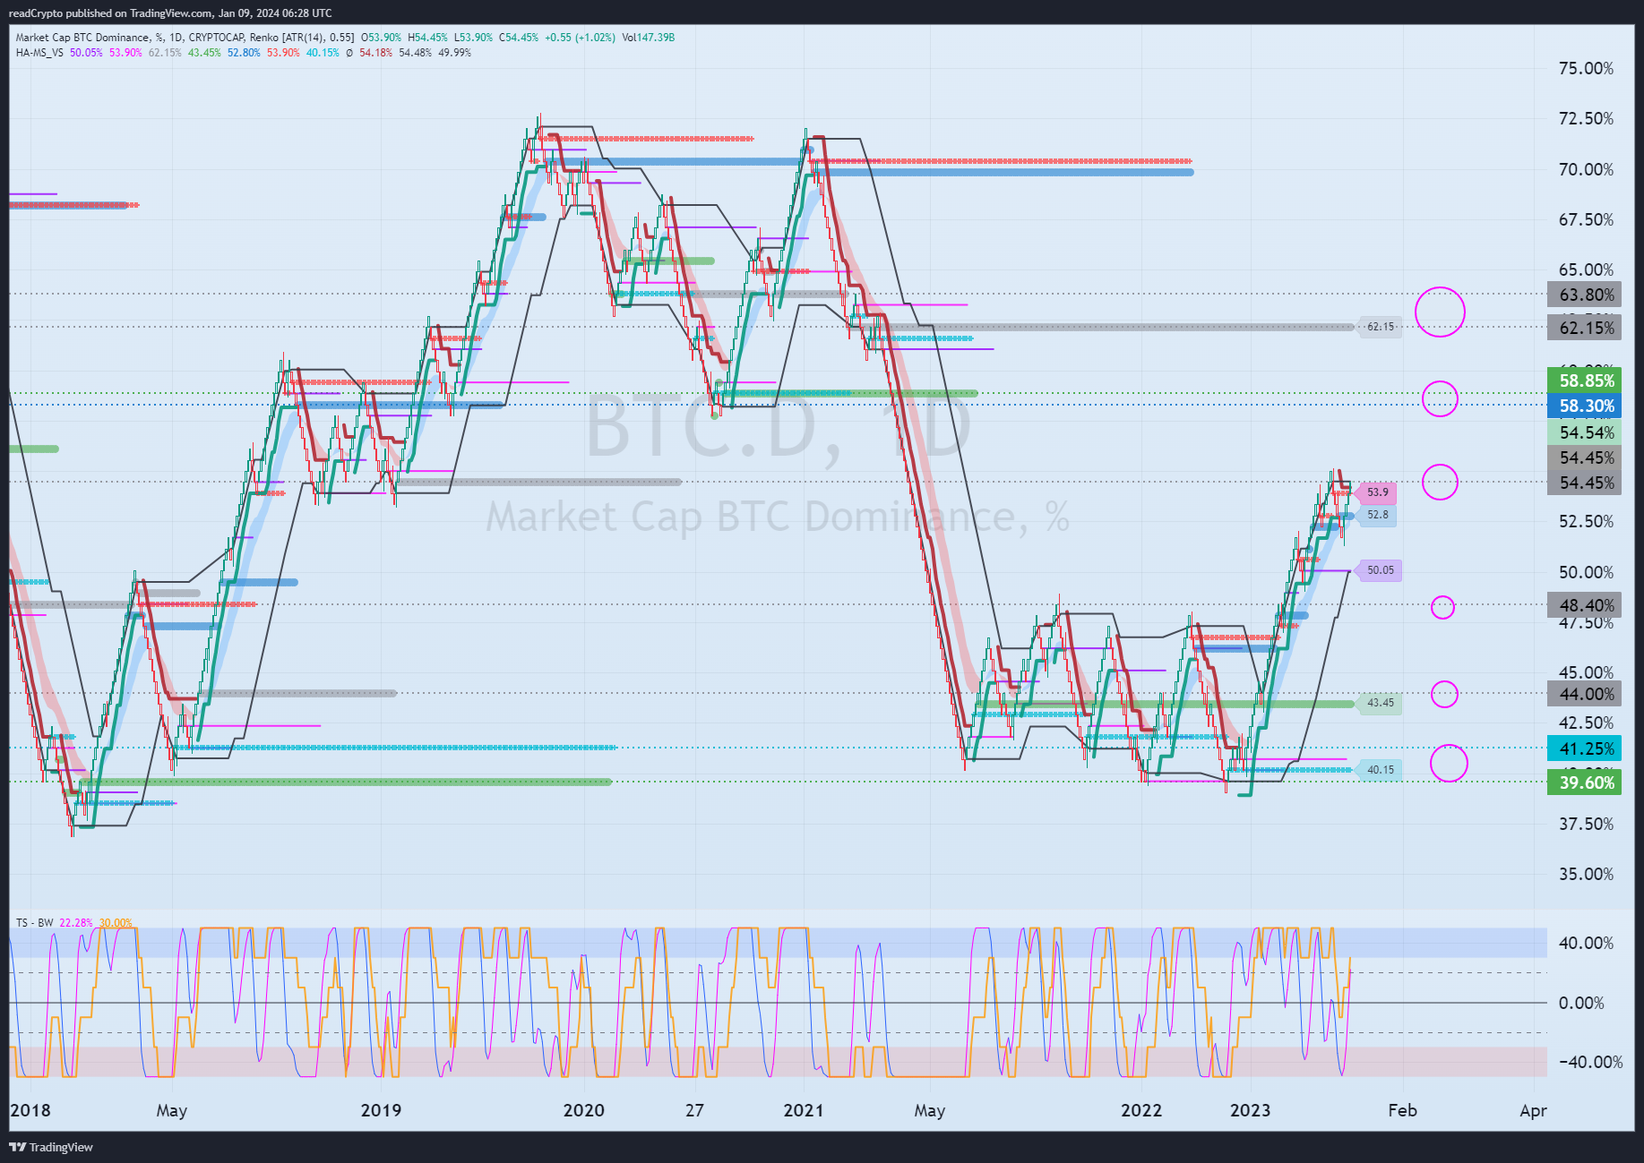1644x1163 pixels.
Task: Click the volume readout Vol147.39B
Action: (648, 38)
